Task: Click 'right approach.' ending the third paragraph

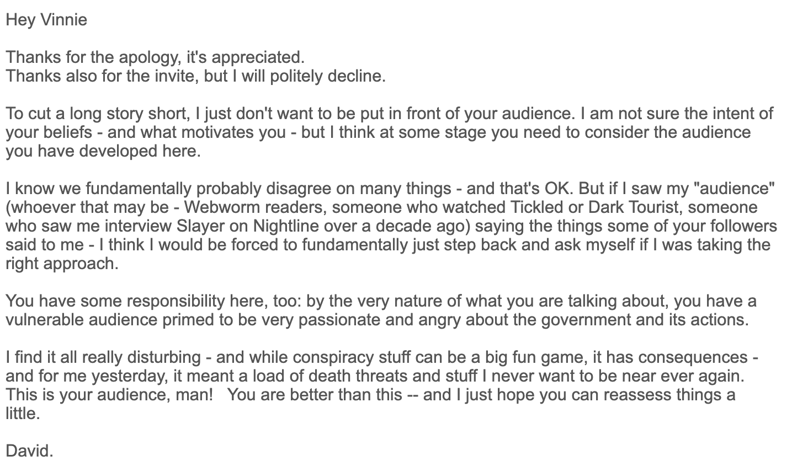Action: click(x=62, y=264)
